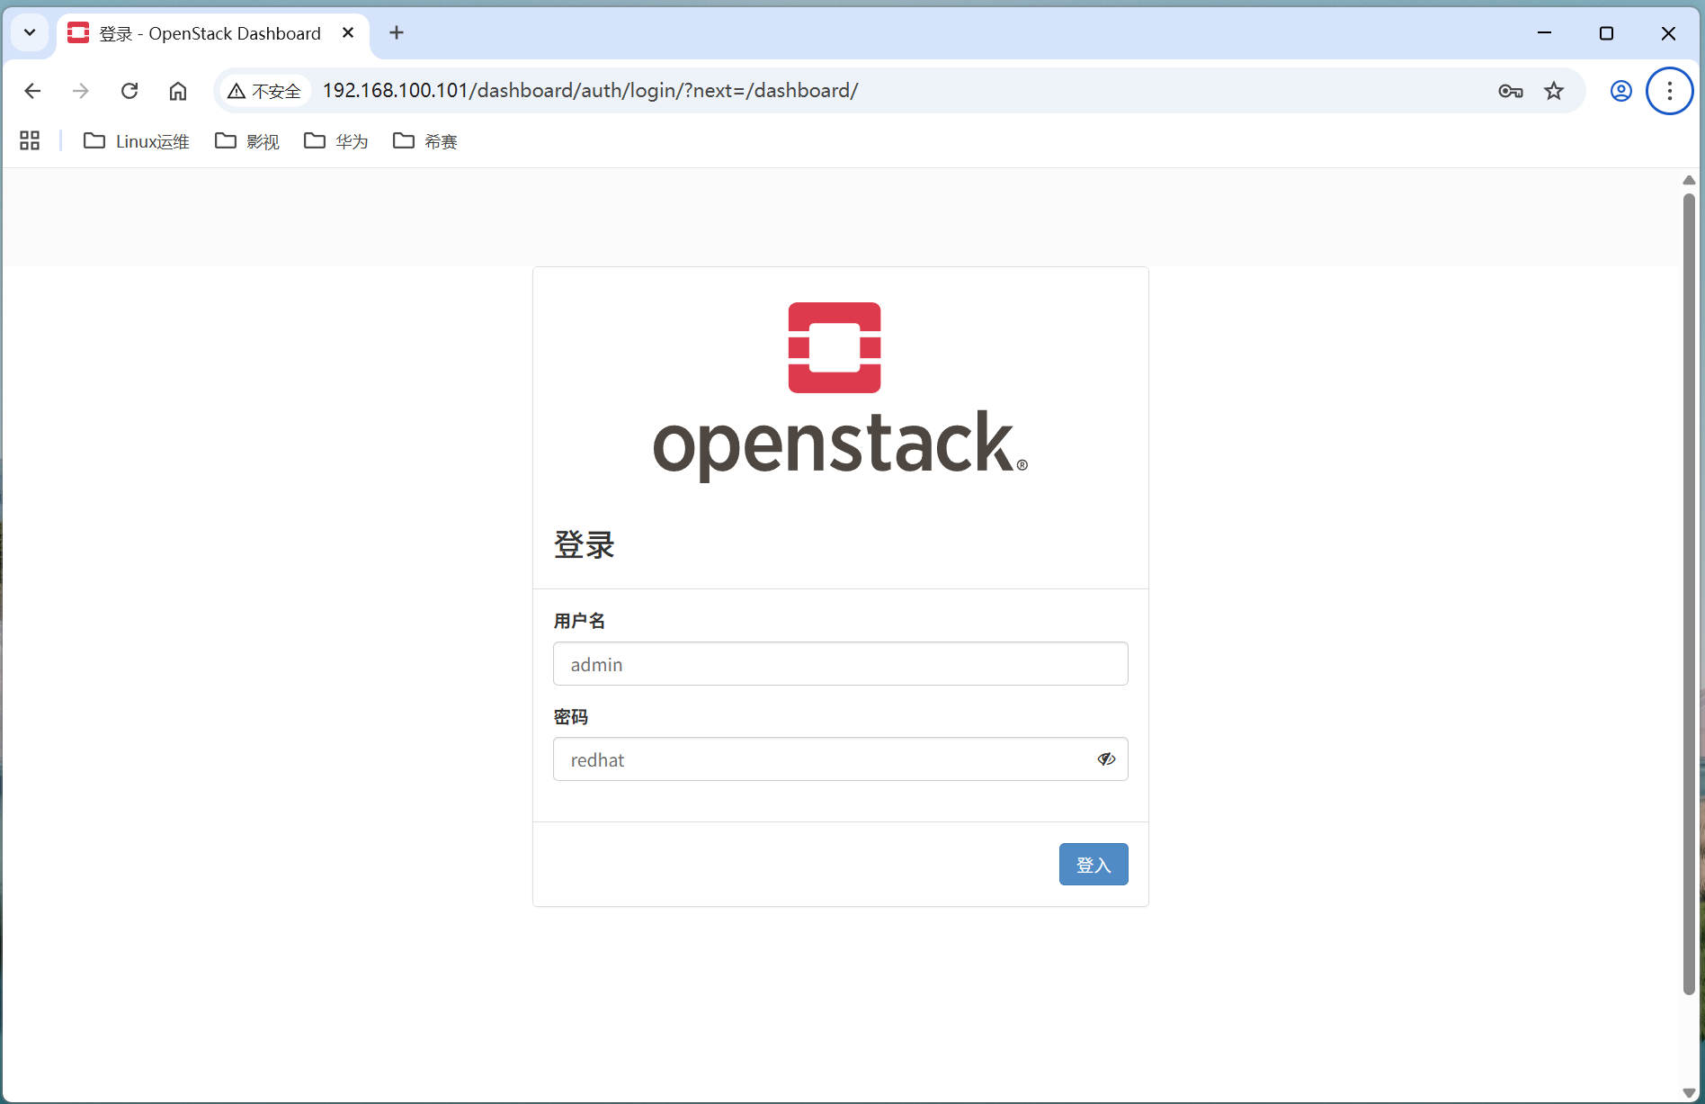This screenshot has width=1705, height=1104.
Task: Click the page vertical scrollbar
Action: (1689, 594)
